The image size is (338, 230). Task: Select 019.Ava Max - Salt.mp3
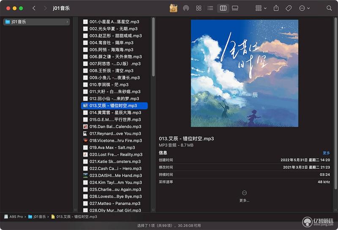tap(114, 148)
